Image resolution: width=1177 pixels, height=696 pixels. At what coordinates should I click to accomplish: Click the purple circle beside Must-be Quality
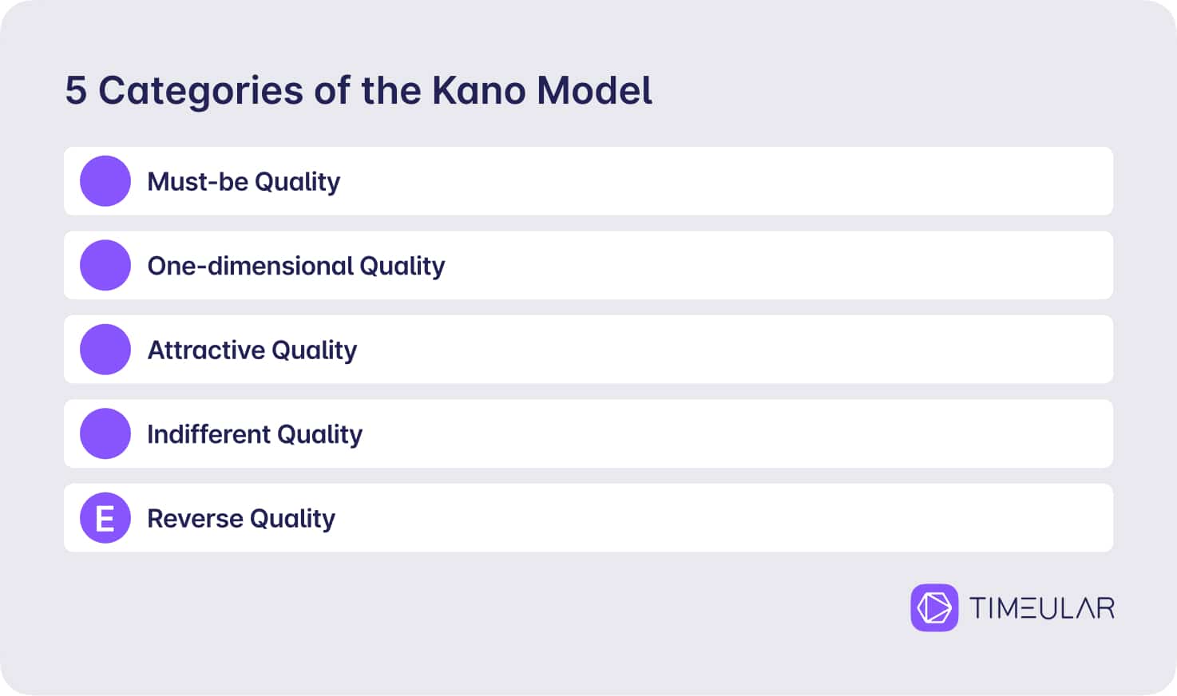[105, 181]
